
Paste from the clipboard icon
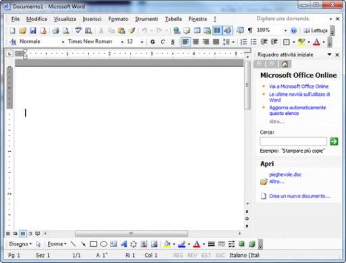click(122, 30)
